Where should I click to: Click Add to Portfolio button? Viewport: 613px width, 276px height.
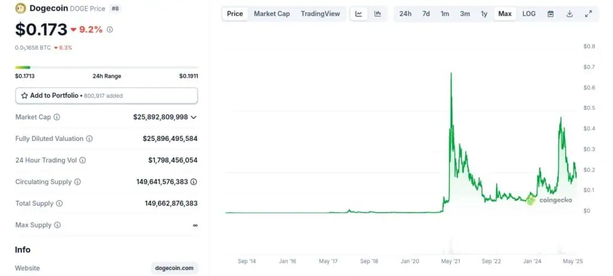(106, 96)
